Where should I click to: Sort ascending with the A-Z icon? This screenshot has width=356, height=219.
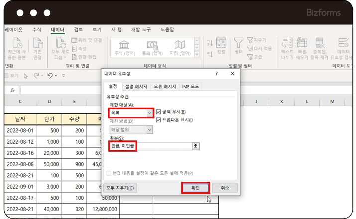pyautogui.click(x=210, y=43)
